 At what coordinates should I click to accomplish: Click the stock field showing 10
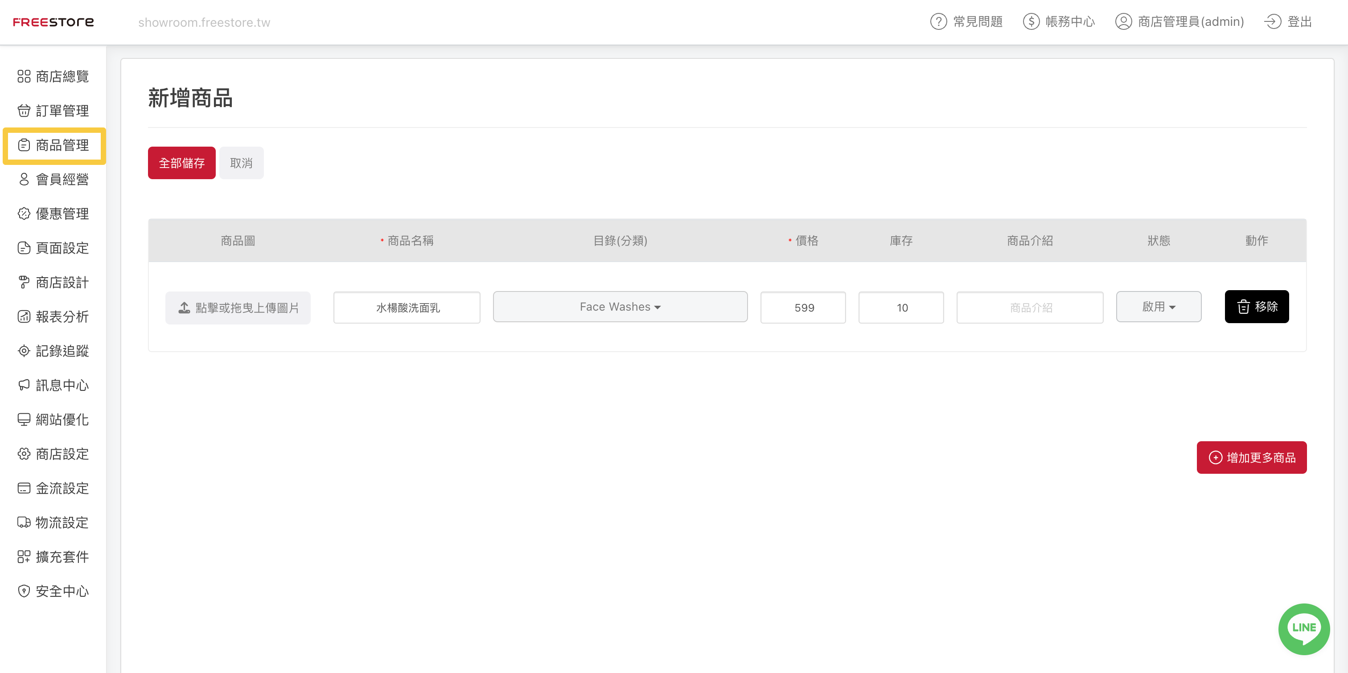[900, 308]
